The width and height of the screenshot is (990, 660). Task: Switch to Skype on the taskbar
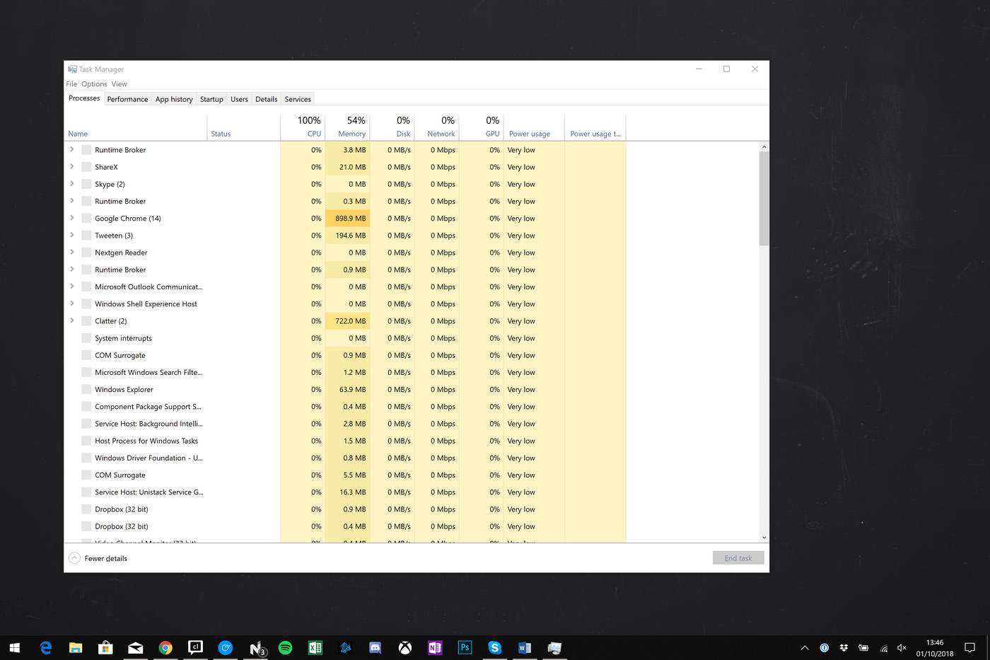click(x=495, y=647)
